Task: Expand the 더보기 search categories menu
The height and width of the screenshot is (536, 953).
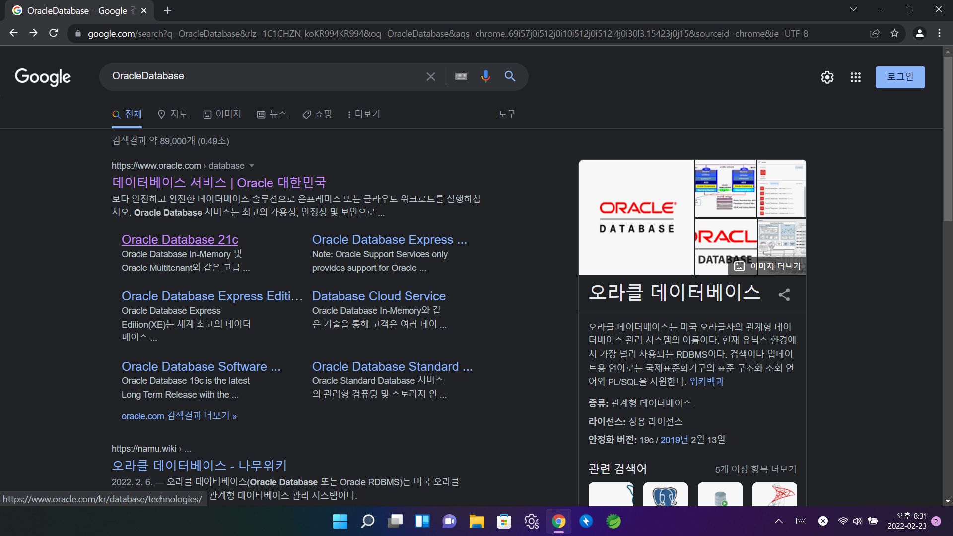Action: [x=364, y=114]
